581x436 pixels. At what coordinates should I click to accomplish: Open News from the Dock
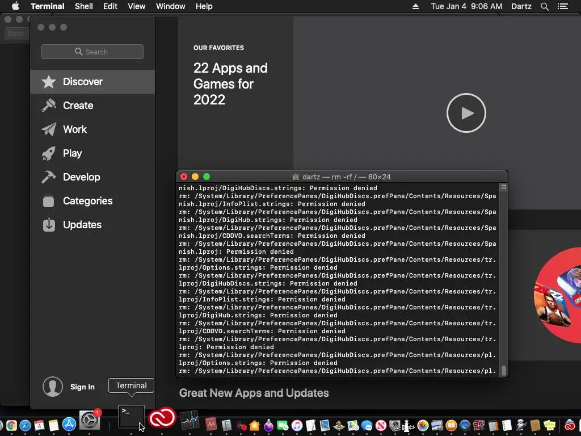[x=381, y=425]
